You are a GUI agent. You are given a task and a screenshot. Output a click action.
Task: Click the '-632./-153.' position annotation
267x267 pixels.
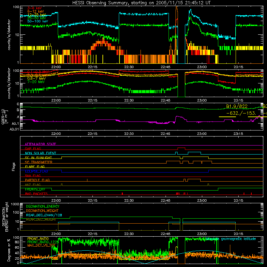coord(241,113)
